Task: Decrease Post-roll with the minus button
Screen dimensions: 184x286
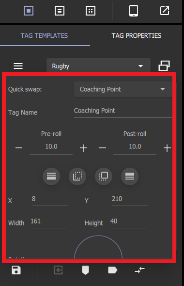Action: [103, 148]
